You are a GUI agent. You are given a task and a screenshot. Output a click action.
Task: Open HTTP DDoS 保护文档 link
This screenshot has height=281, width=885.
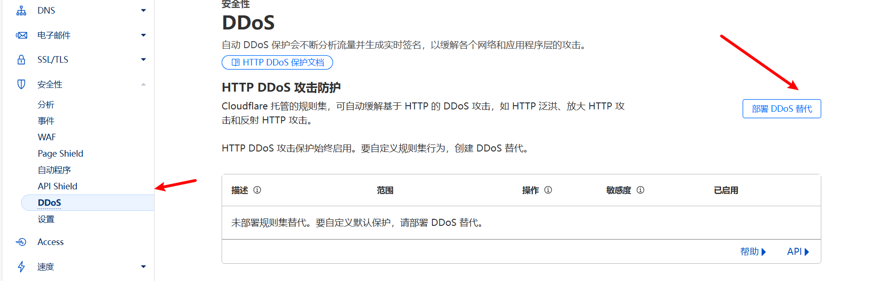(277, 62)
